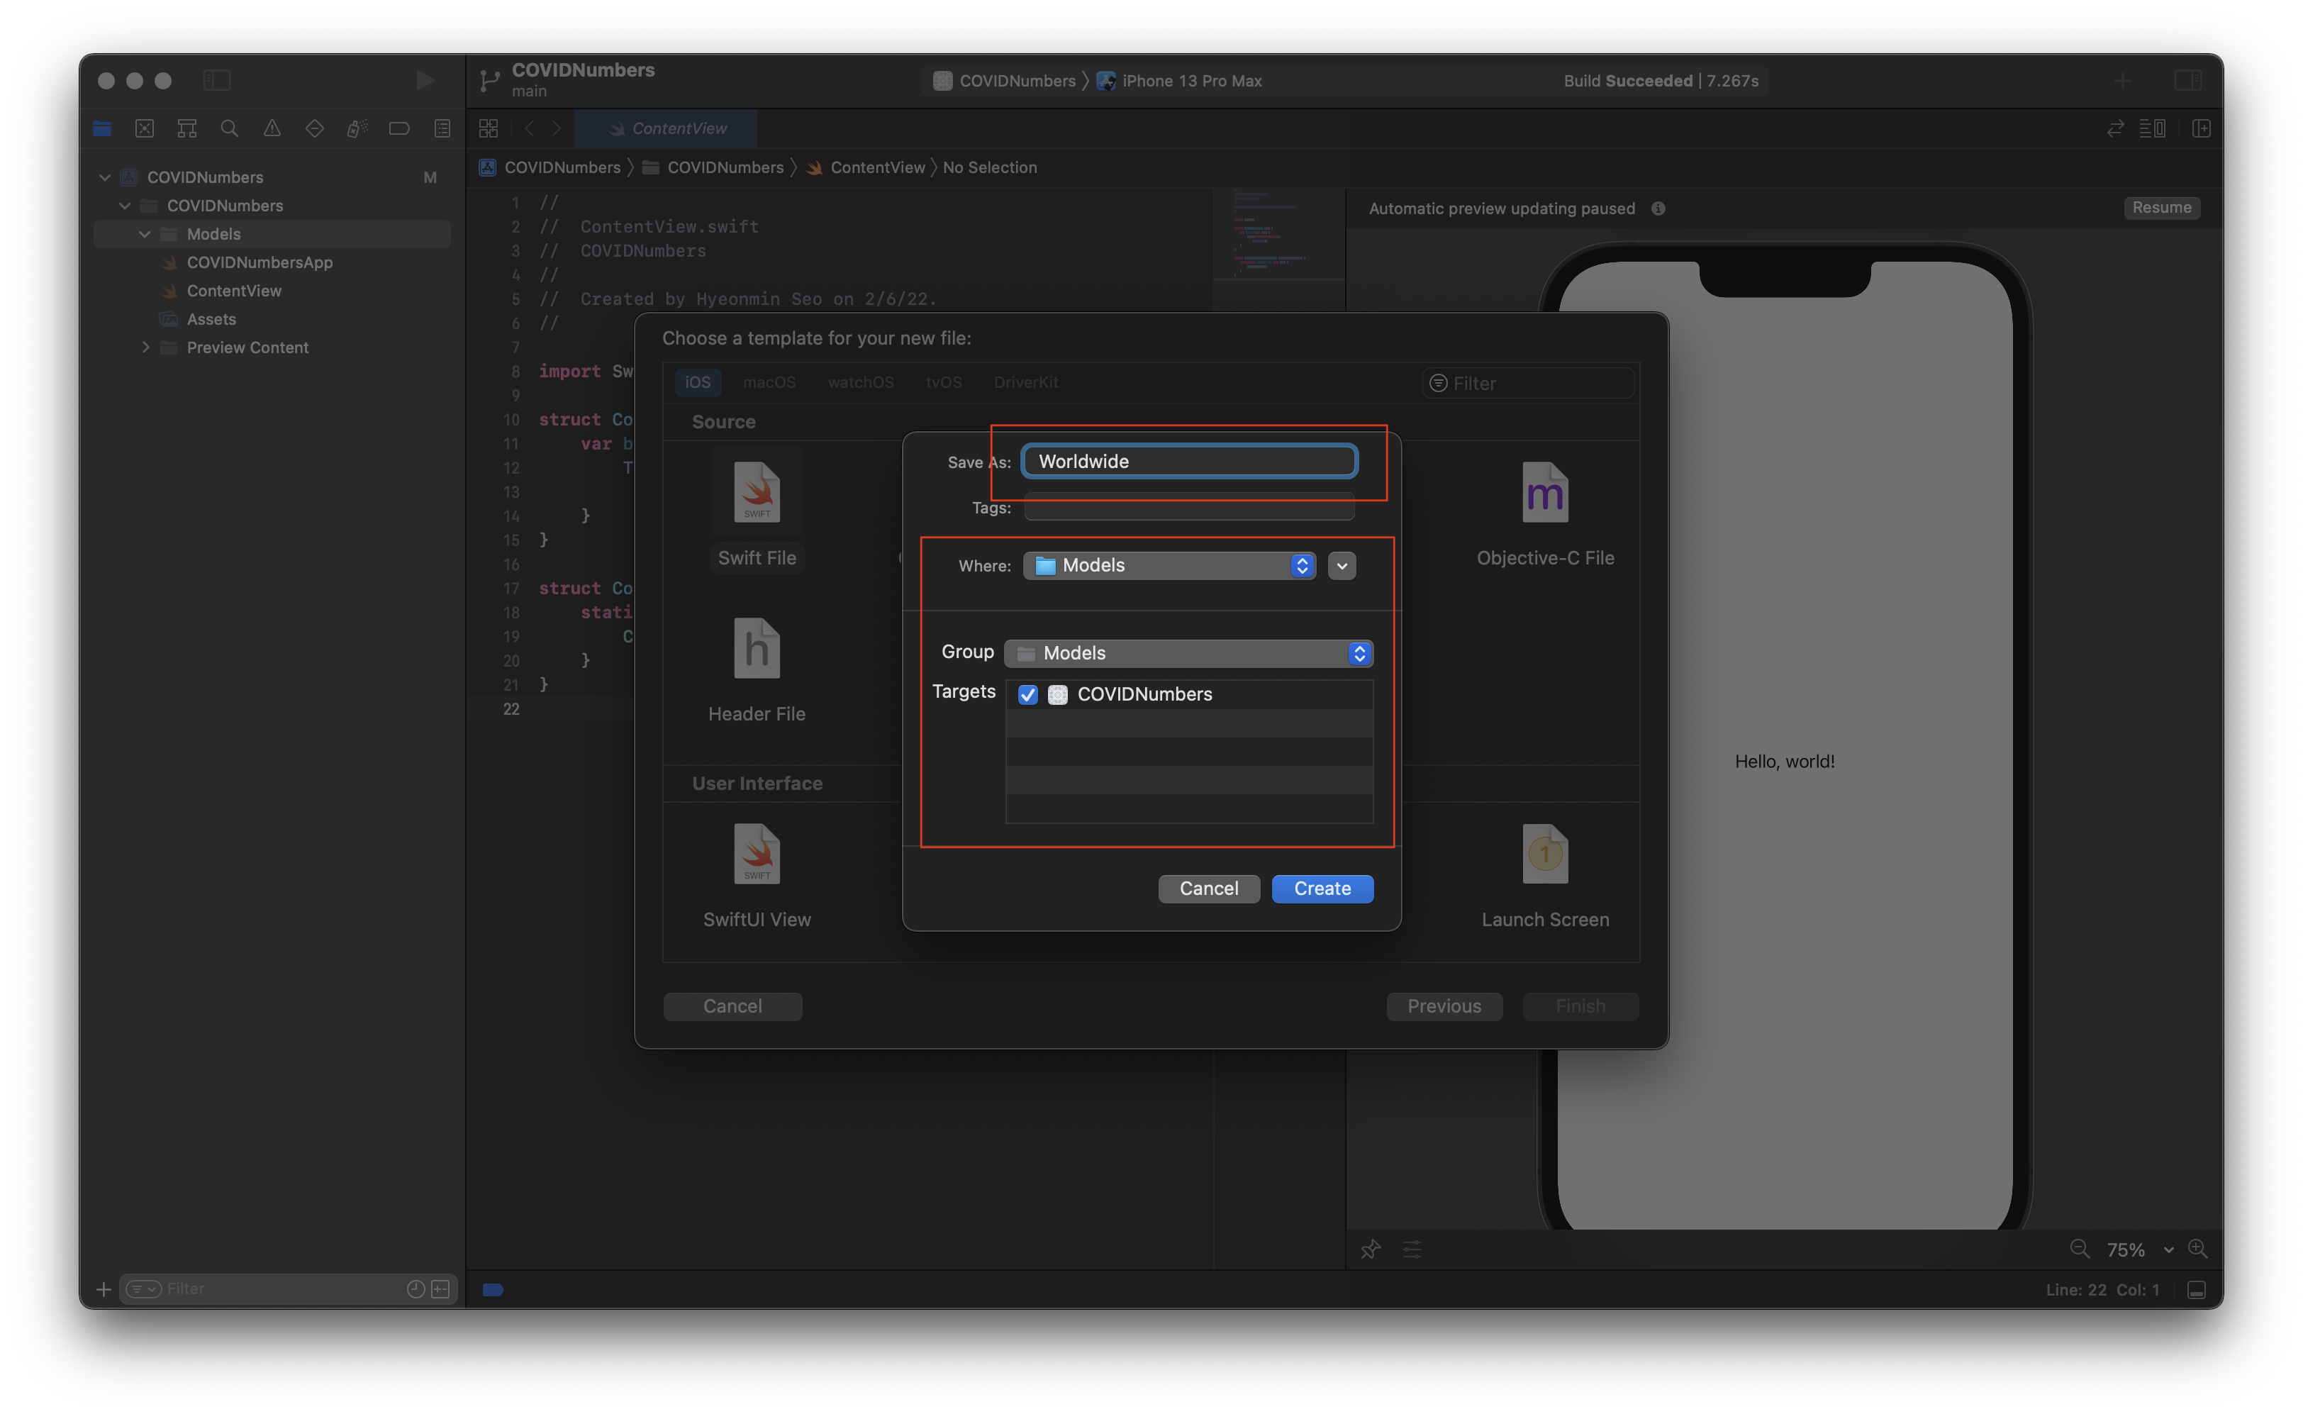Open the Group Models dropdown
The image size is (2303, 1414).
[1188, 653]
